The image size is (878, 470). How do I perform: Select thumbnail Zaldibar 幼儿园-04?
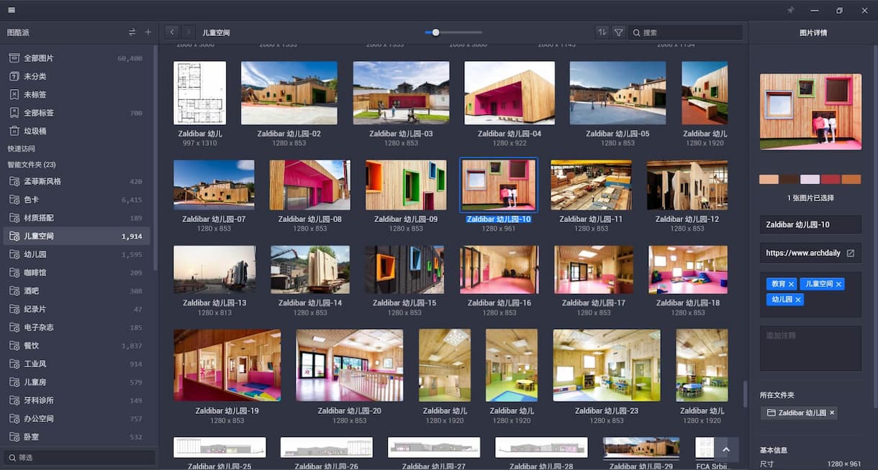(510, 93)
